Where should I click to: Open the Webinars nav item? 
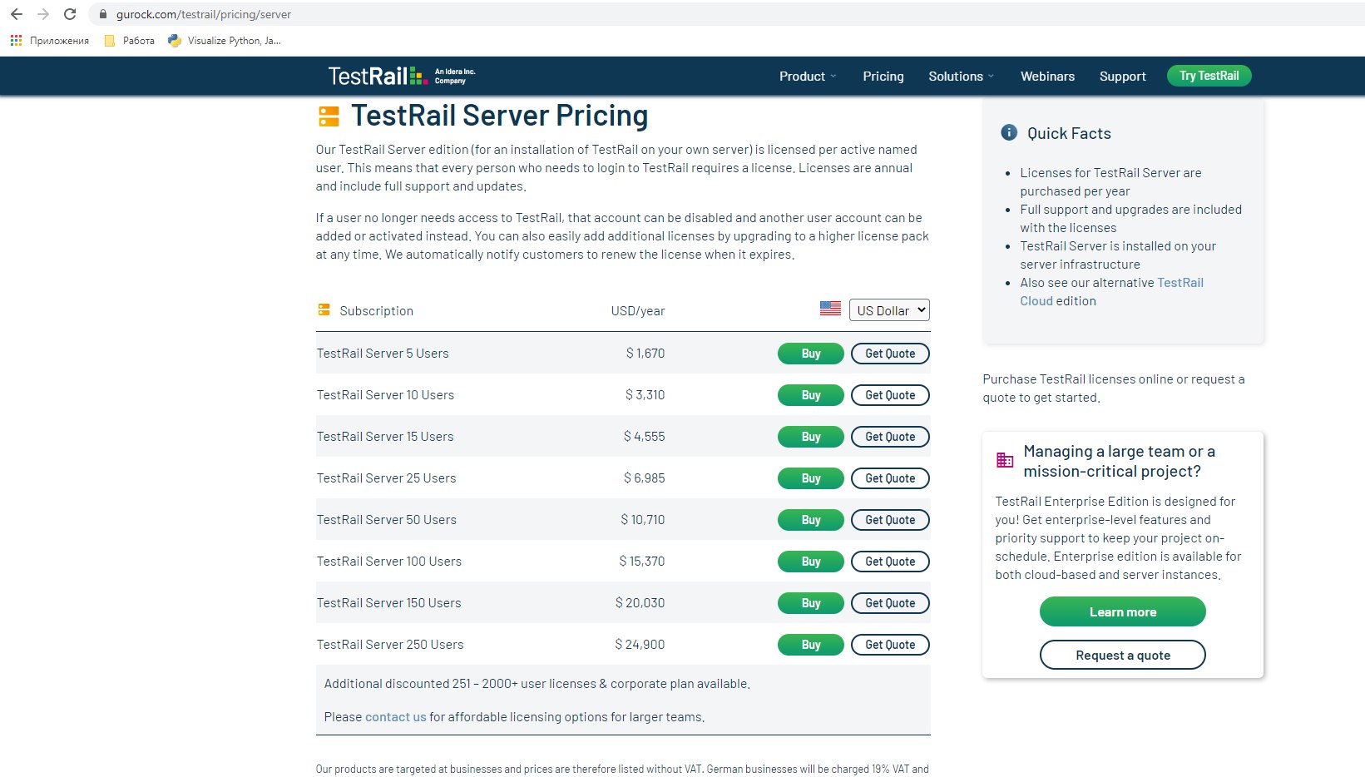coord(1047,76)
